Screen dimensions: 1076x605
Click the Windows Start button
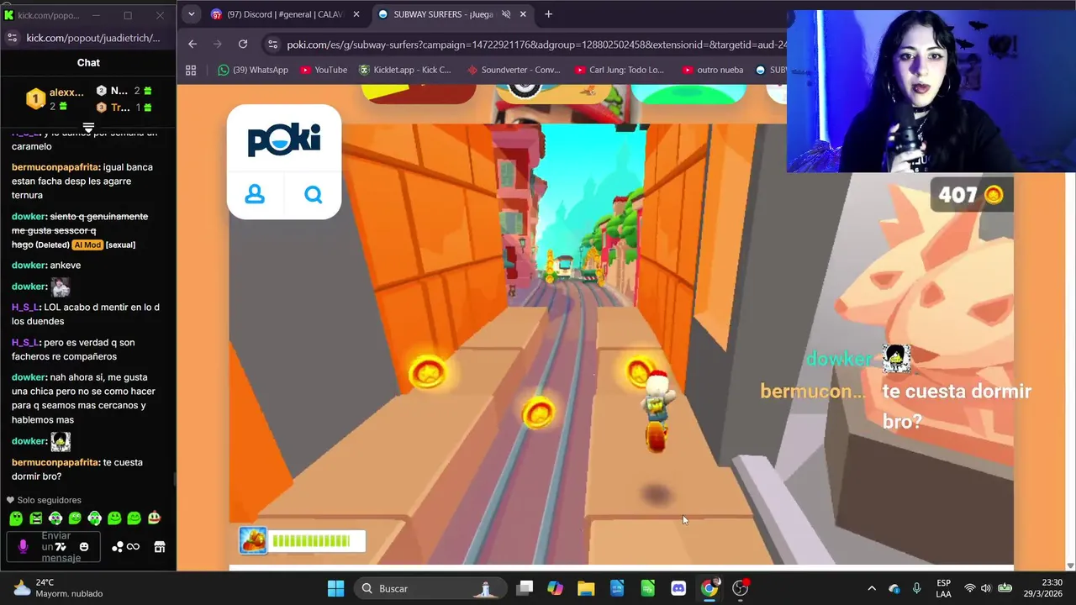coord(335,588)
